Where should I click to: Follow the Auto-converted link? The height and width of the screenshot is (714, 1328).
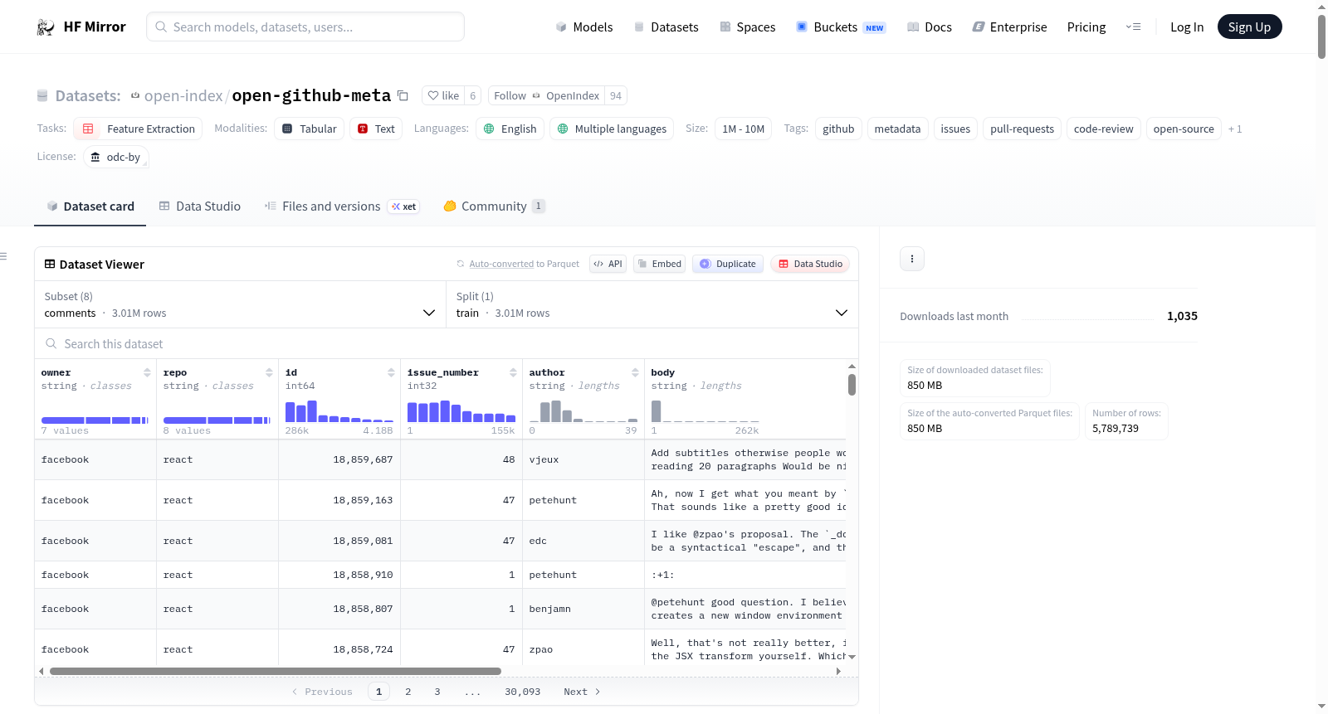501,264
